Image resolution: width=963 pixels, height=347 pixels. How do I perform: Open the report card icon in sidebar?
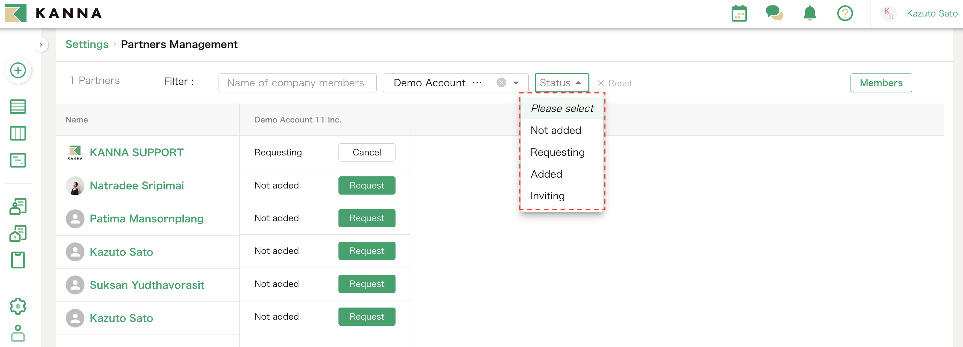[x=18, y=160]
